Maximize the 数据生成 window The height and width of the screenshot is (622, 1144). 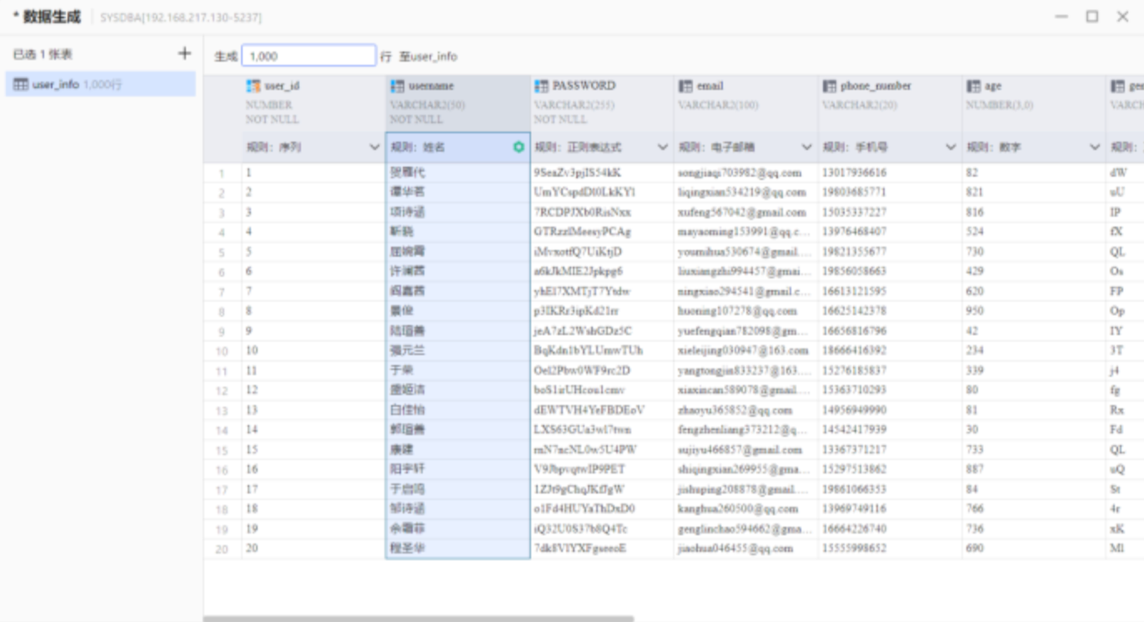point(1091,17)
